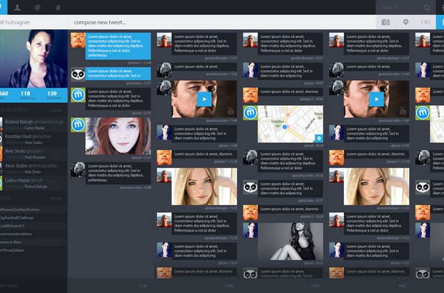Attach a photo using camera icon
The image size is (444, 293).
(x=386, y=23)
